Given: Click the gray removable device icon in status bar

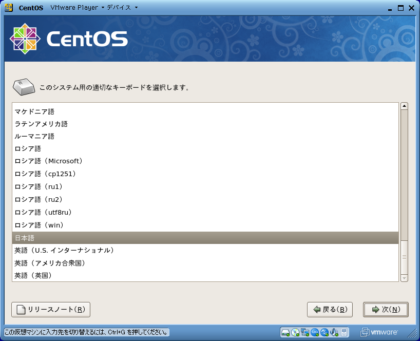Looking at the screenshot, I should pyautogui.click(x=345, y=332).
